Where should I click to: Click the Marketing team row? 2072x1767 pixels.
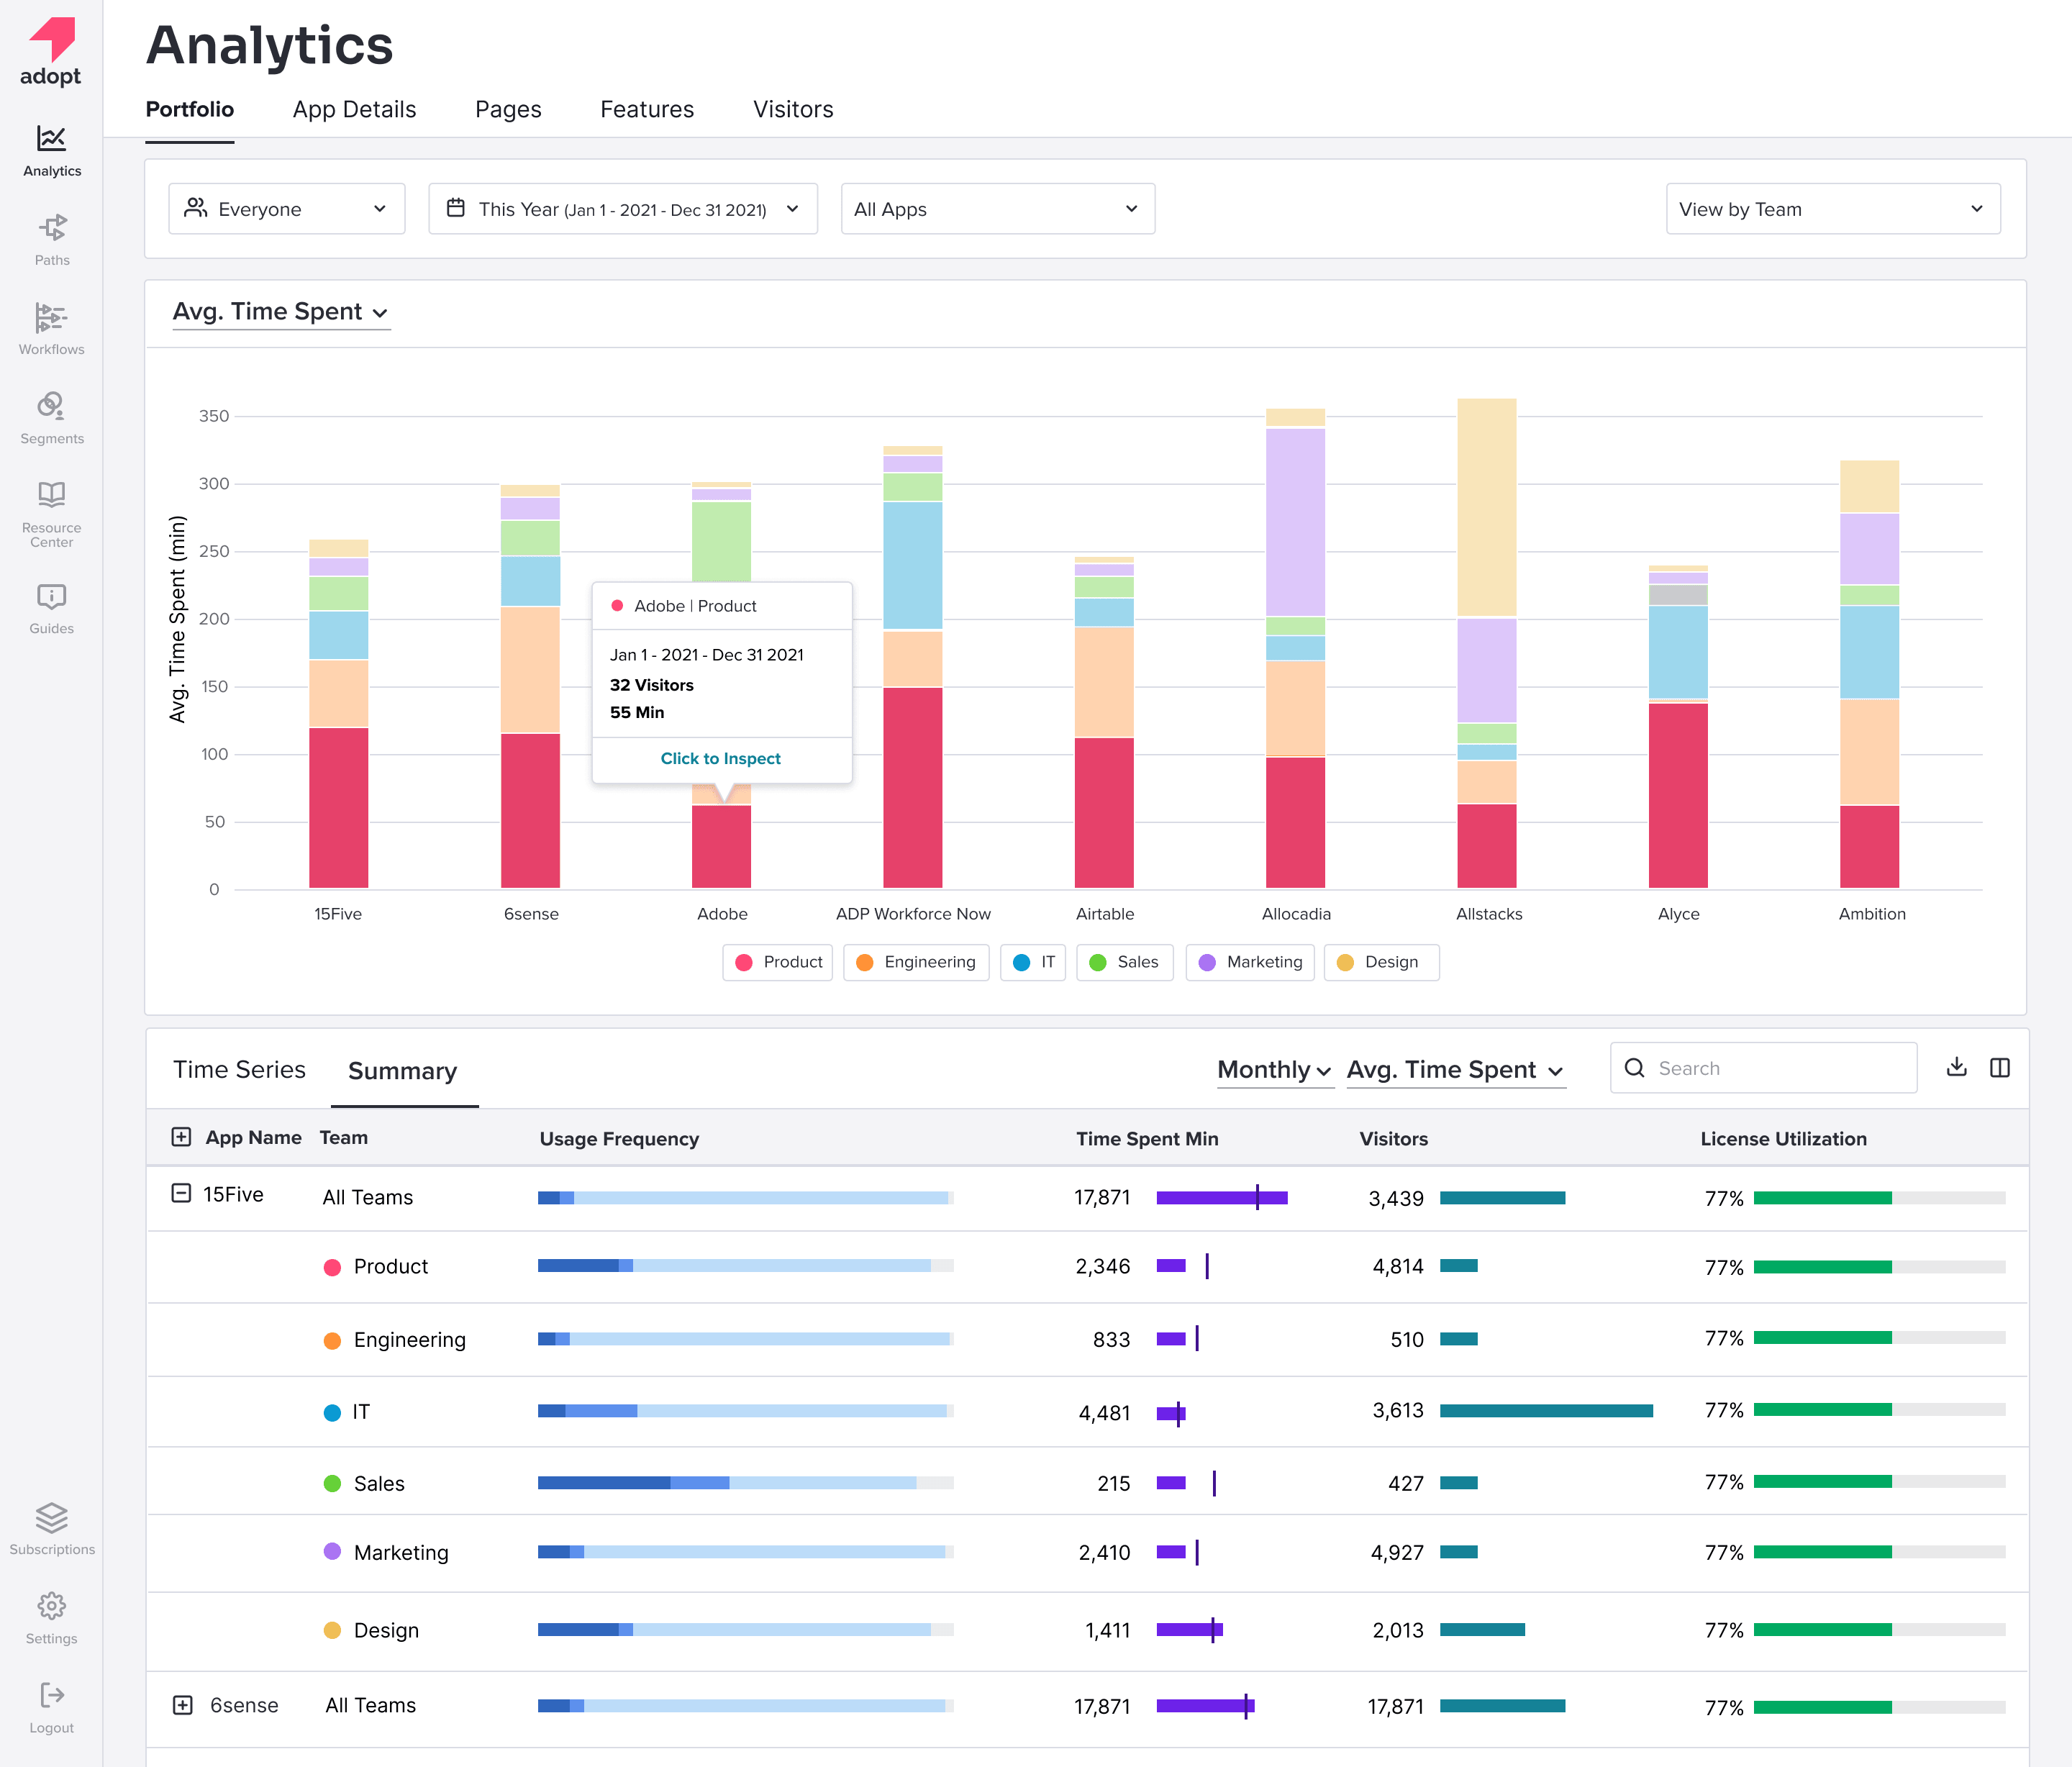(1087, 1552)
